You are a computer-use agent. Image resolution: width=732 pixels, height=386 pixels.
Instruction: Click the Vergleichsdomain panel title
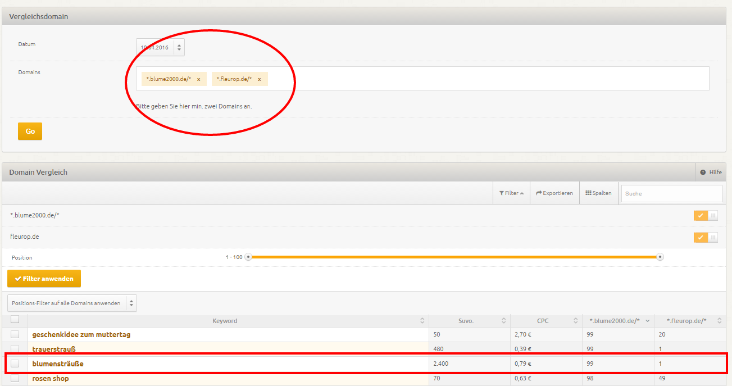tap(39, 17)
